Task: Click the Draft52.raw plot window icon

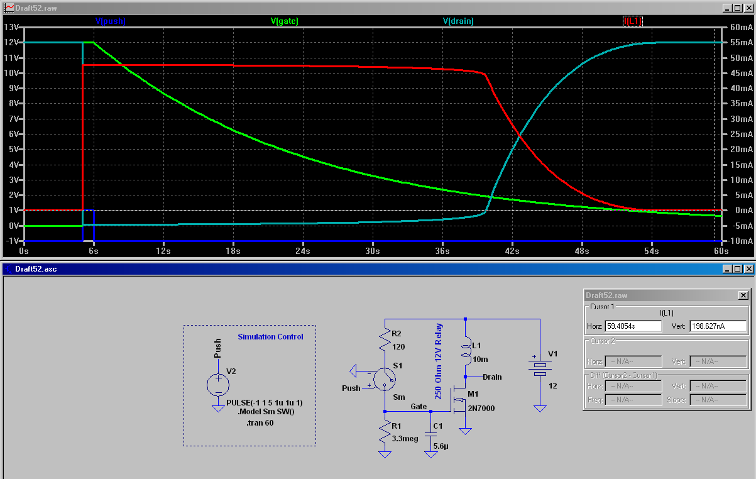Action: click(8, 7)
